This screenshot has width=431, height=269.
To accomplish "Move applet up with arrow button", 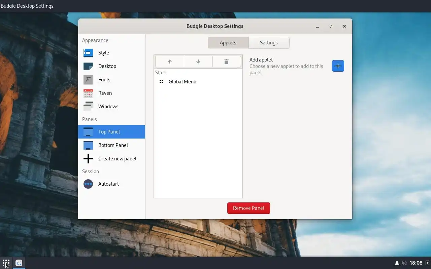I will 170,62.
